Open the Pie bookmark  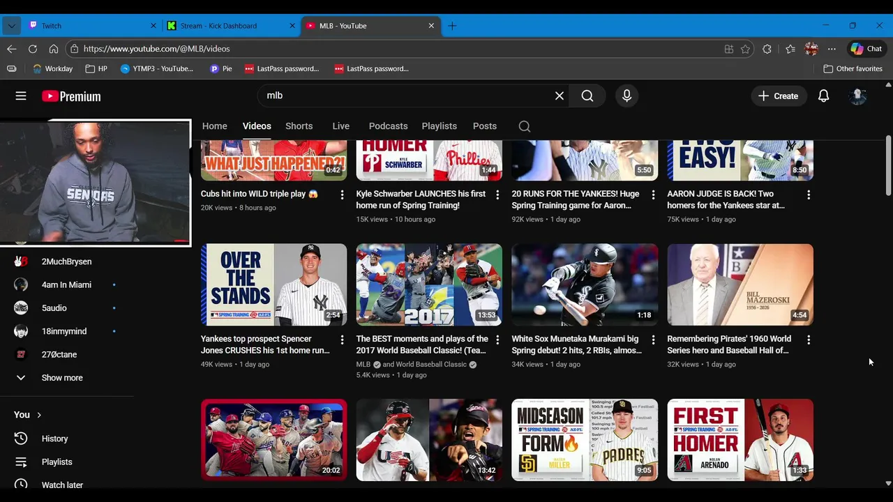(x=221, y=69)
